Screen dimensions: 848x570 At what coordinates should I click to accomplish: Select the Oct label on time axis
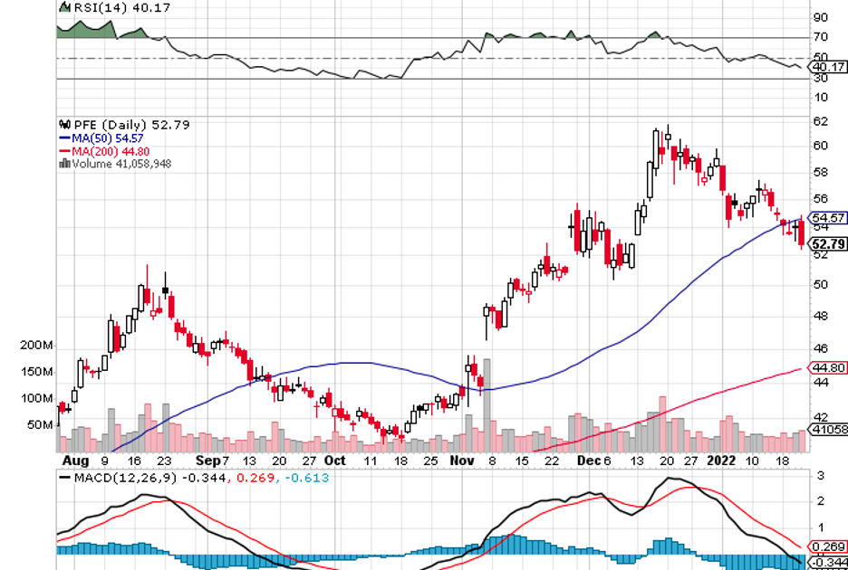(x=335, y=460)
